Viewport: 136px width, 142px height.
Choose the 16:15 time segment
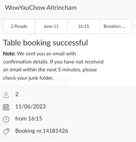[x=83, y=26]
